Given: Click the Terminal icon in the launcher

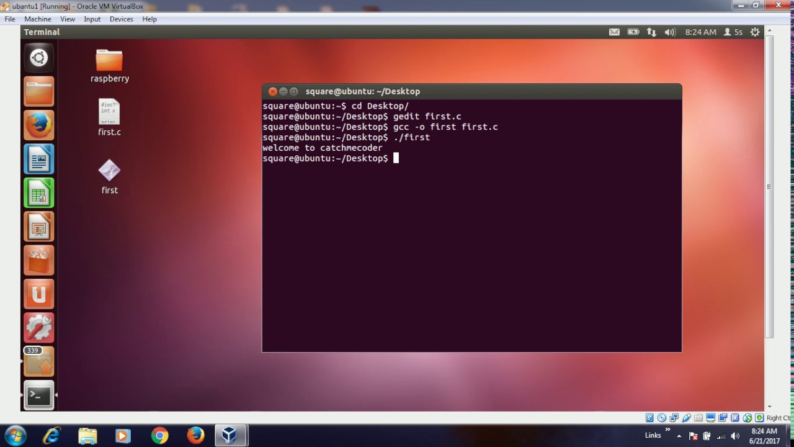Looking at the screenshot, I should 38,395.
